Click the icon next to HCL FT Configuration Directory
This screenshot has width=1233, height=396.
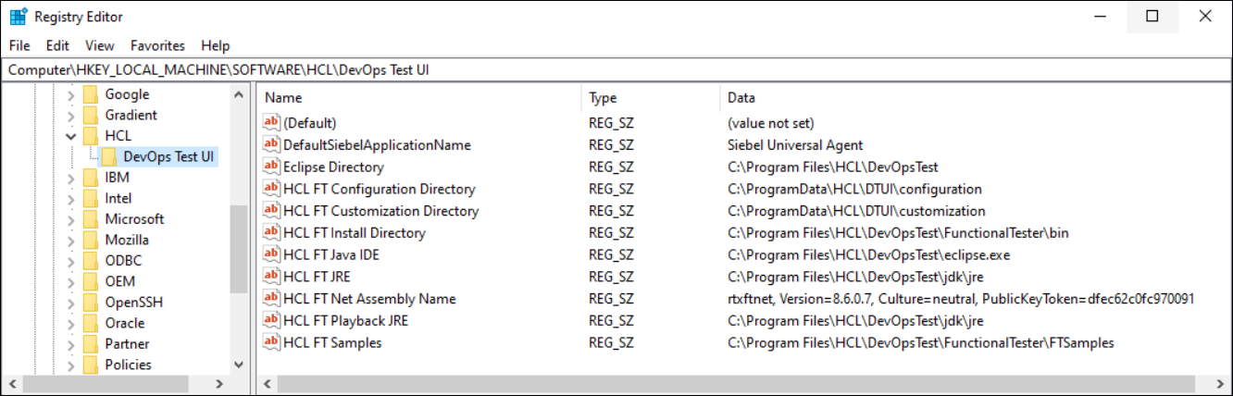[271, 189]
